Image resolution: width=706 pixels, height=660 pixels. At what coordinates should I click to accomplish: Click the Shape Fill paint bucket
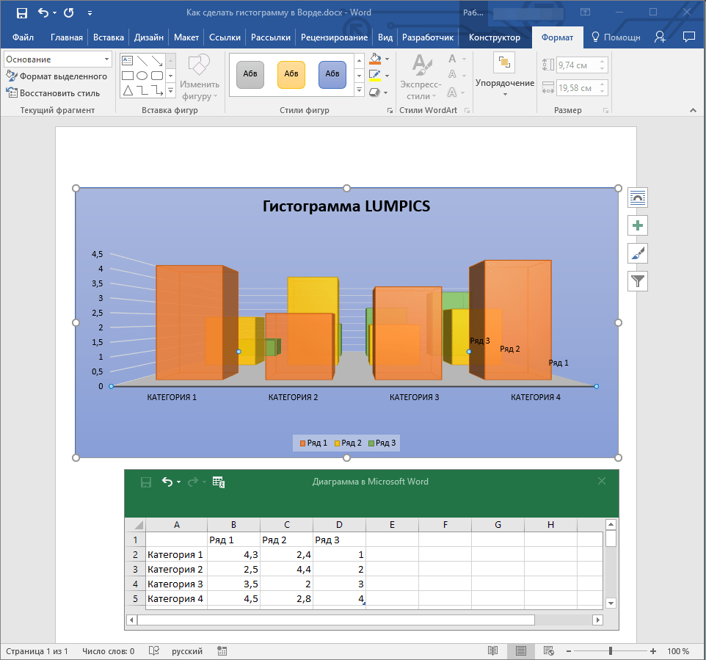coord(375,59)
